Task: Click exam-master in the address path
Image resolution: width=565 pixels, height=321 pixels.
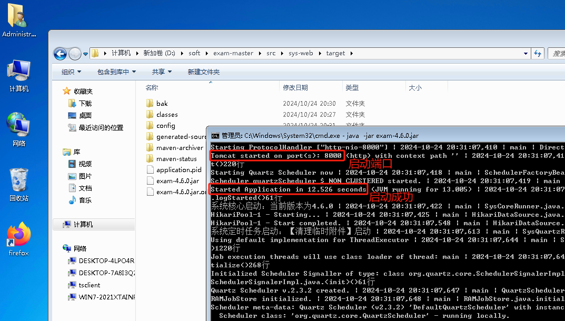Action: pos(233,53)
